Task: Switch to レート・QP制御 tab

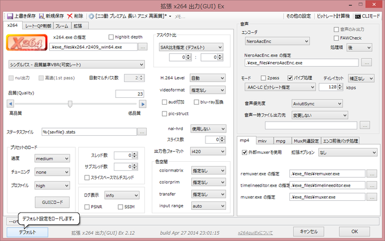Action: coord(38,26)
